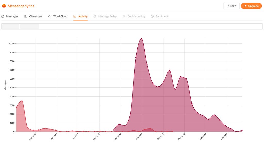264x148 pixels.
Task: Click the 'Jul 2017' x-axis label
Action: (x=76, y=136)
